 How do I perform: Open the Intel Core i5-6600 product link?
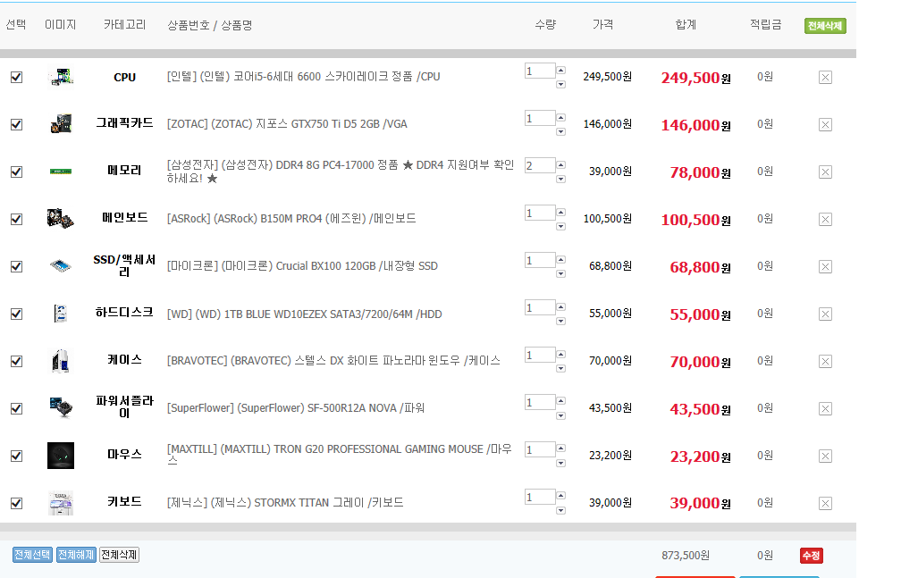tap(303, 77)
